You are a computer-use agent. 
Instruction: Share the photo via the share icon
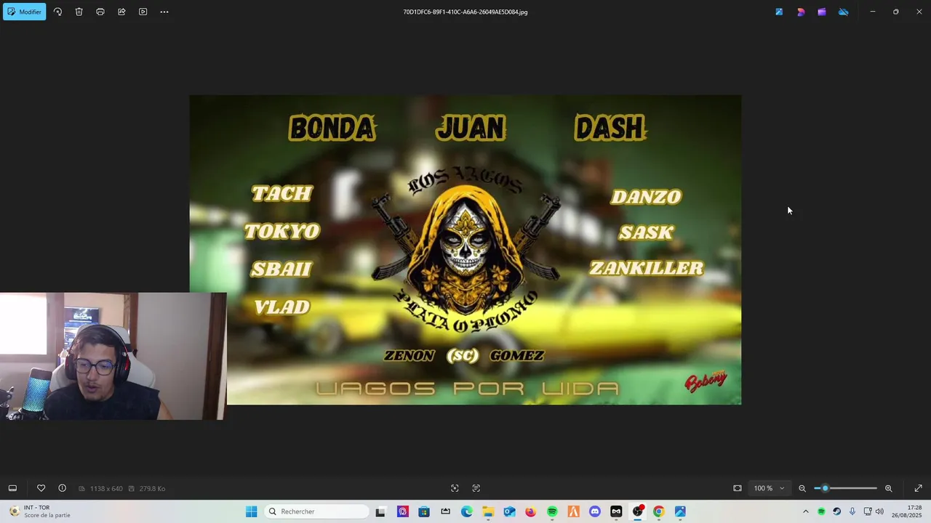pos(121,12)
